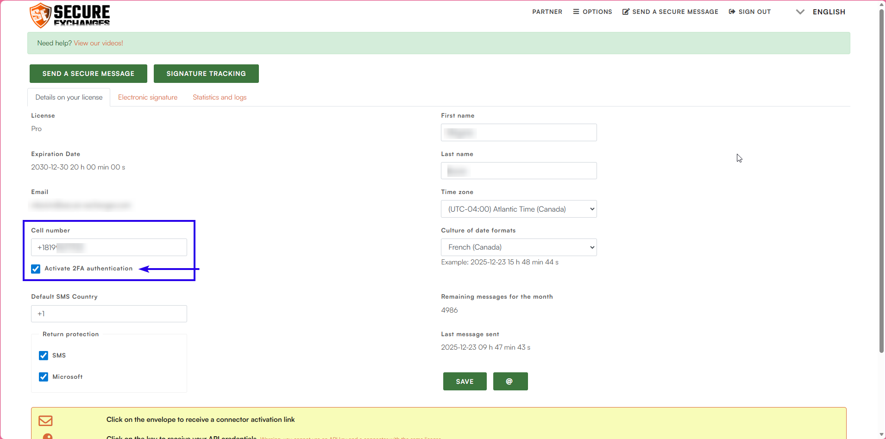Switch to the Electronic signature tab
This screenshot has width=886, height=439.
[x=148, y=97]
